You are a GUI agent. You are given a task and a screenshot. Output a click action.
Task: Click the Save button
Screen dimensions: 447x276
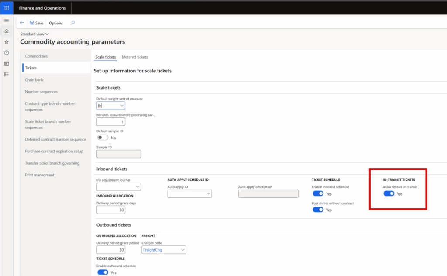(36, 23)
